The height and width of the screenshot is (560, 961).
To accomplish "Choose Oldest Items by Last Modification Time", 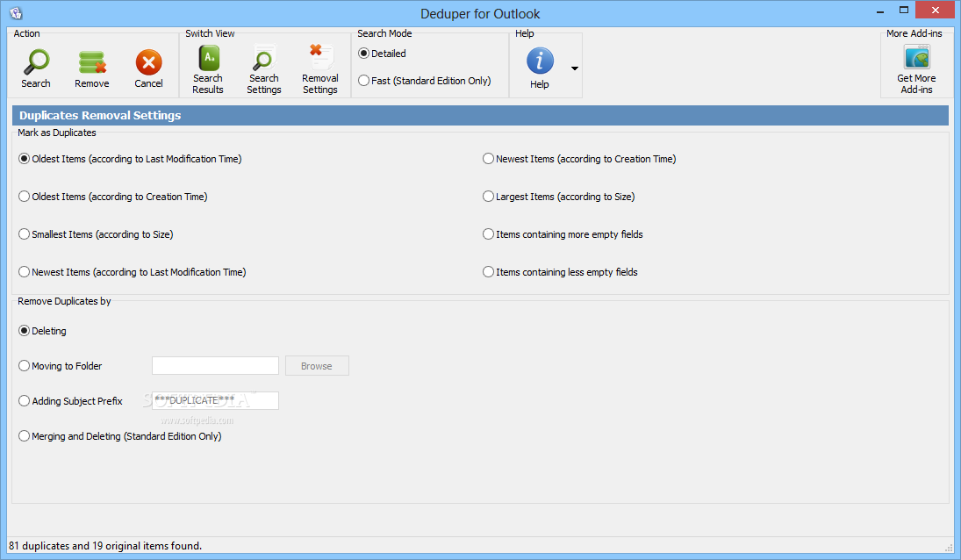I will tap(130, 159).
